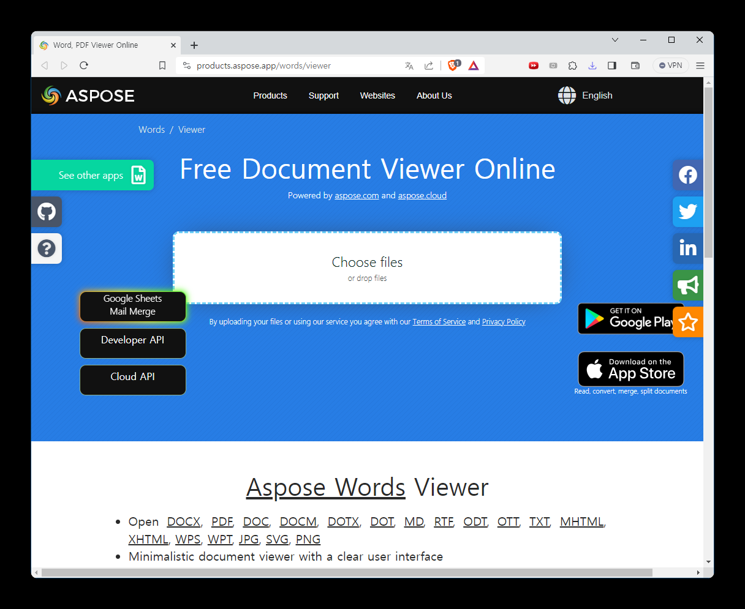Click the orange star bookmark icon

[x=688, y=322]
